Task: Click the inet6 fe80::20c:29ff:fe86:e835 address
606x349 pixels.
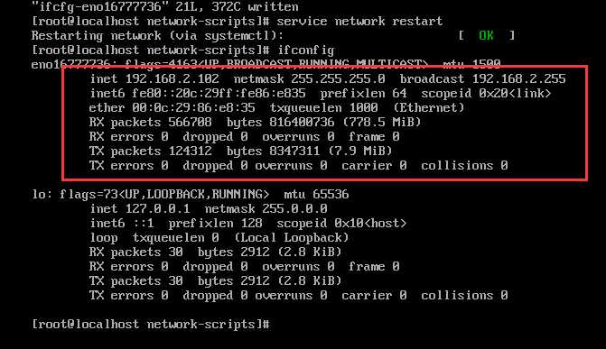Action: [x=219, y=94]
